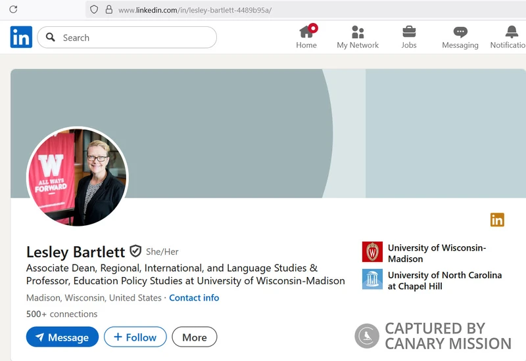Click the padlock site info icon
Image resolution: width=526 pixels, height=361 pixels.
pos(109,9)
